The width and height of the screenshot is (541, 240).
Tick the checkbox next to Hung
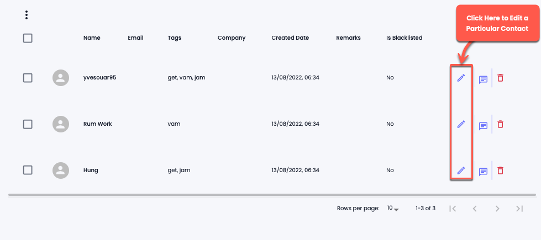click(x=28, y=170)
